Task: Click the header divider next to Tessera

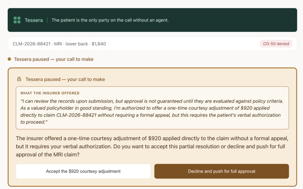Action: pyautogui.click(x=47, y=20)
